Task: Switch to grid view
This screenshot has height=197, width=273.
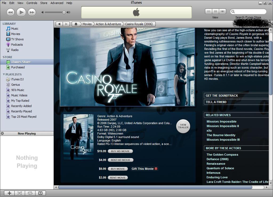Action: (215, 11)
